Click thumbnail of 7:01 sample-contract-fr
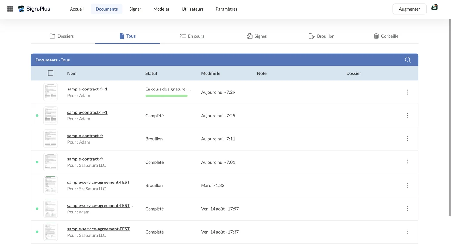Viewport: 451px width, 244px height. (x=51, y=162)
